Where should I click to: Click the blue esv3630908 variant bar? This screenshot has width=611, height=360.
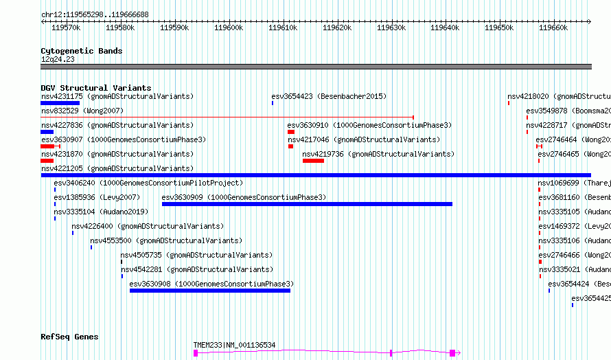click(210, 291)
